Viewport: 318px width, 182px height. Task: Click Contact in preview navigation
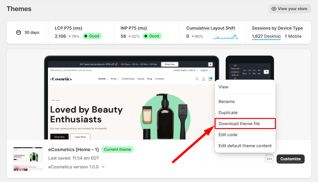159,79
